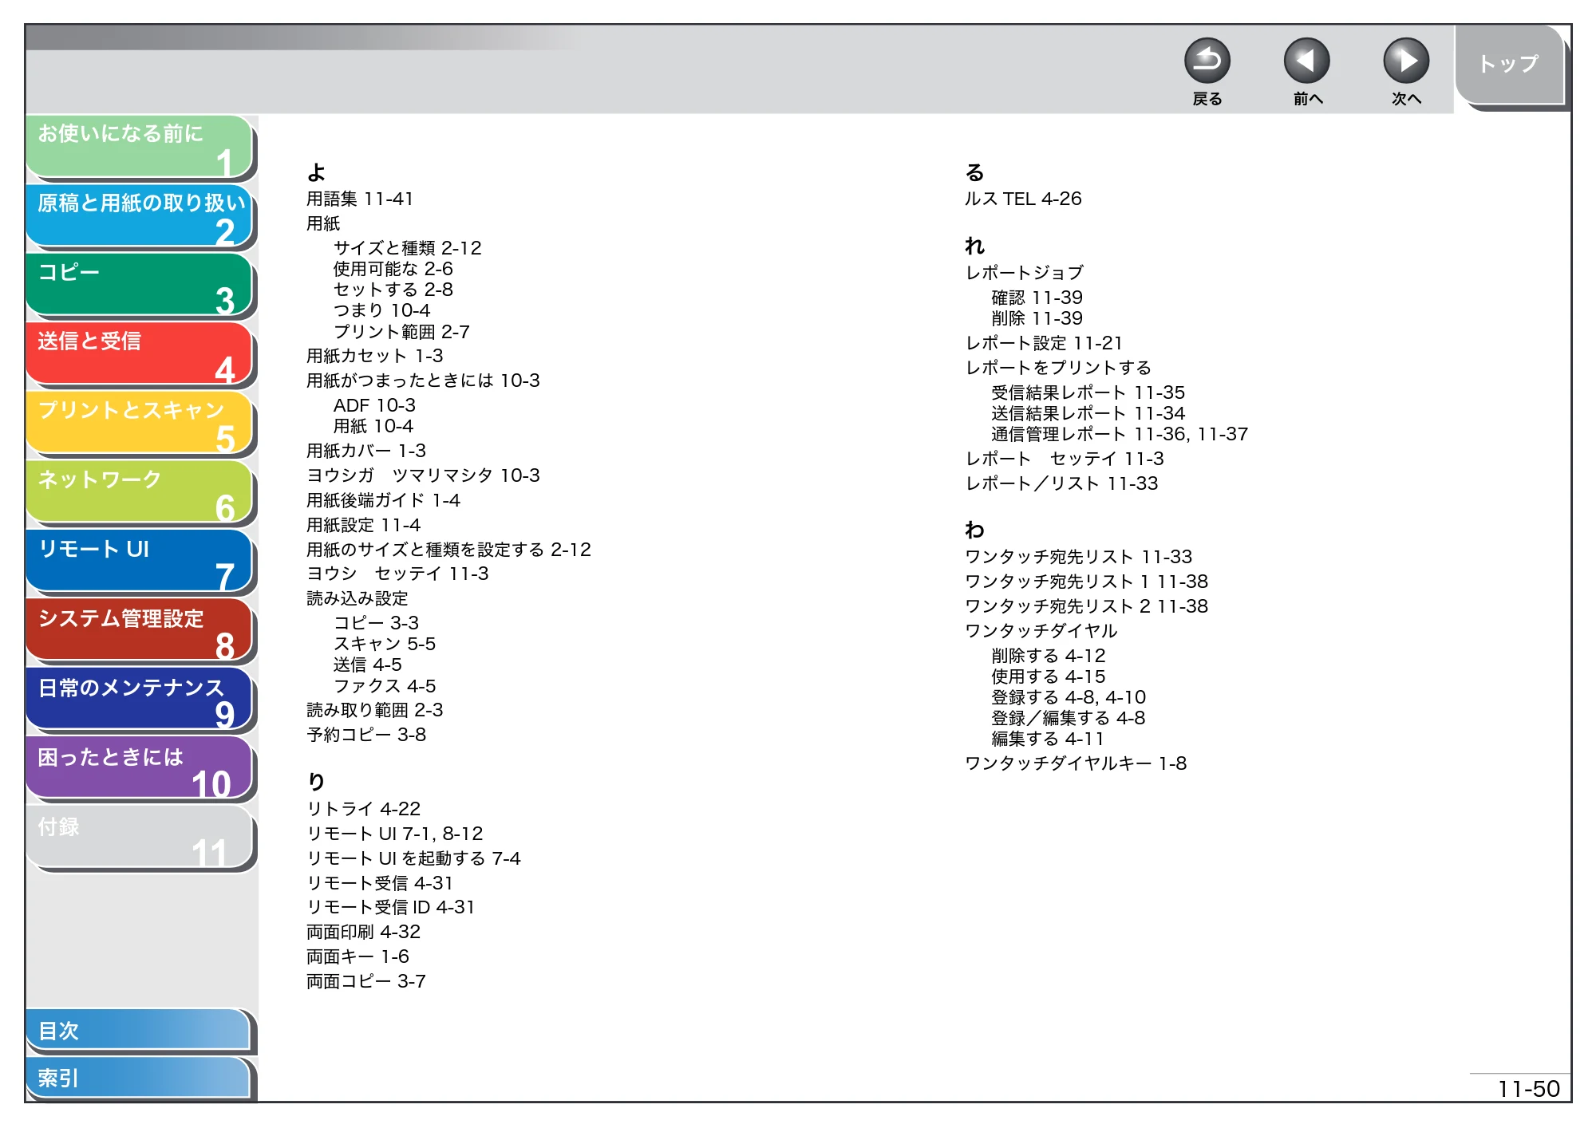This screenshot has width=1596, height=1128.
Task: Click entry 両面キー 1-6
Action: [358, 956]
